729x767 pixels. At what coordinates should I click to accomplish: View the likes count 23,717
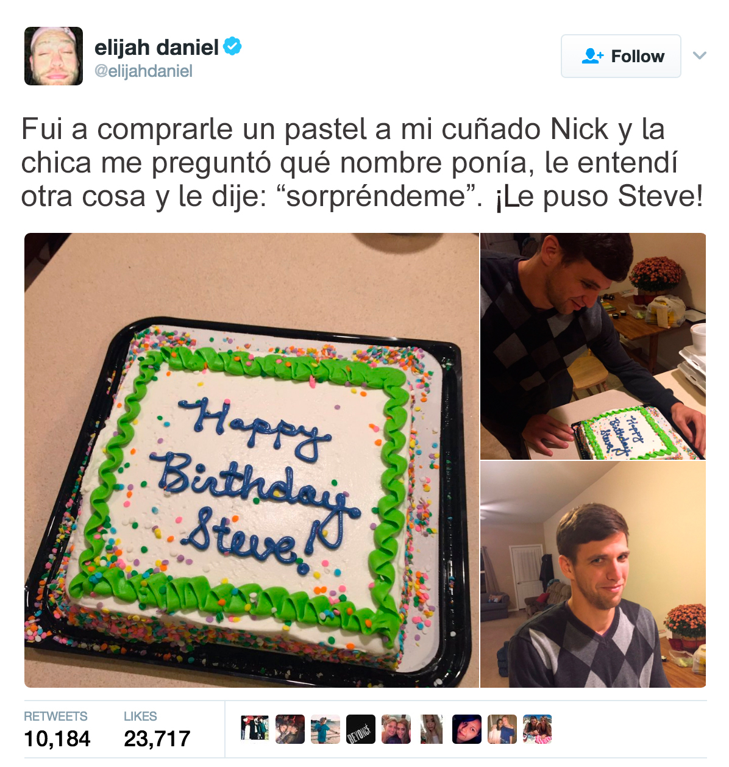click(157, 738)
